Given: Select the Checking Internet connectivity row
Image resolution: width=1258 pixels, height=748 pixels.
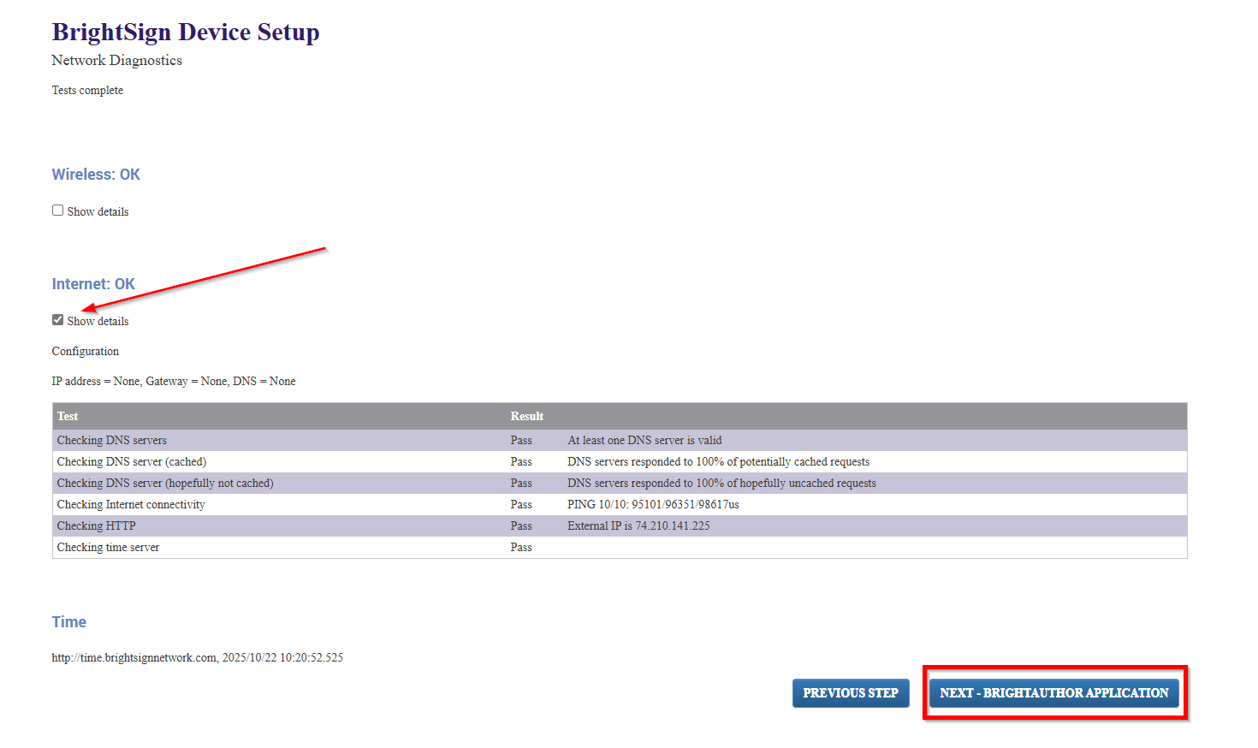Looking at the screenshot, I should pos(131,505).
